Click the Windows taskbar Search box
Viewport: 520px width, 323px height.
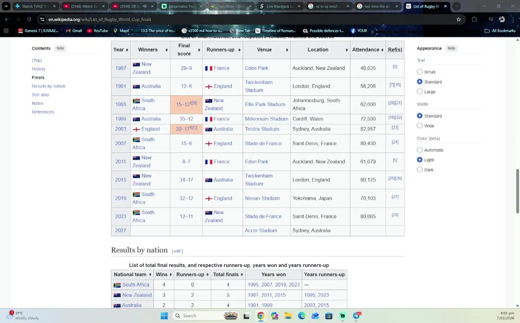click(x=205, y=316)
